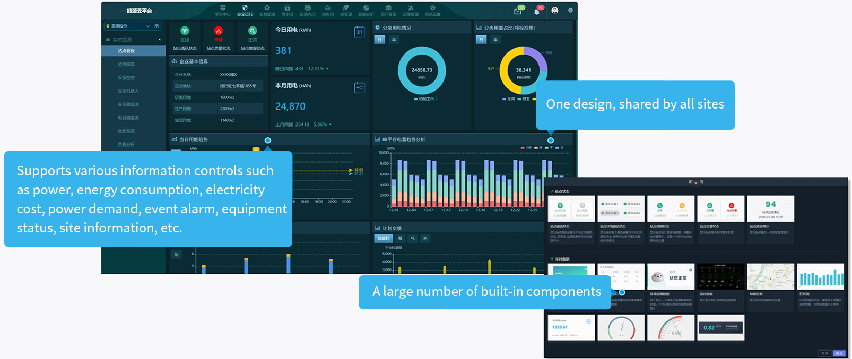Click the calculator icon beside 本月用电
The width and height of the screenshot is (852, 359).
coord(359,88)
